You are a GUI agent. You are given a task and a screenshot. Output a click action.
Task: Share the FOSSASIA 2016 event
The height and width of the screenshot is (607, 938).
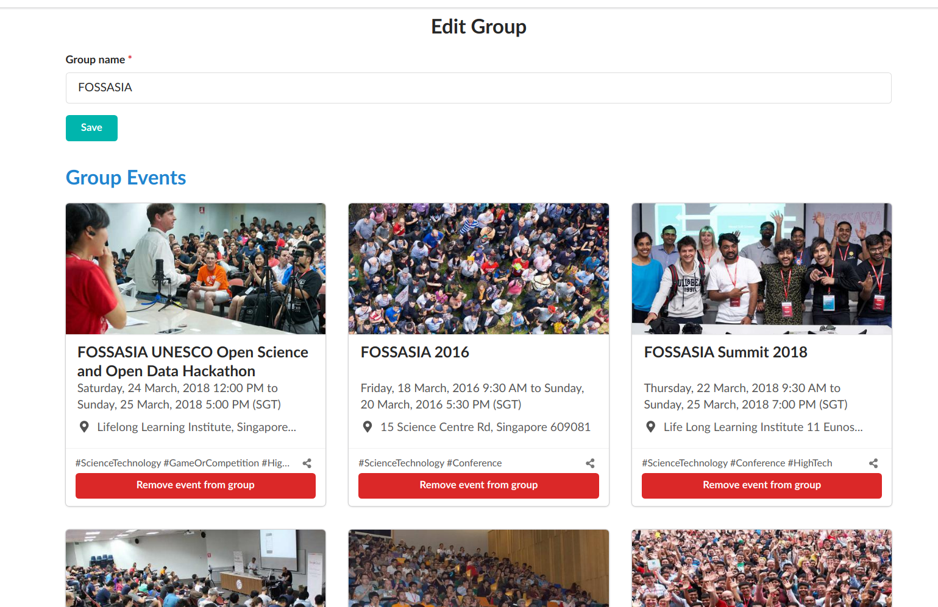[590, 463]
